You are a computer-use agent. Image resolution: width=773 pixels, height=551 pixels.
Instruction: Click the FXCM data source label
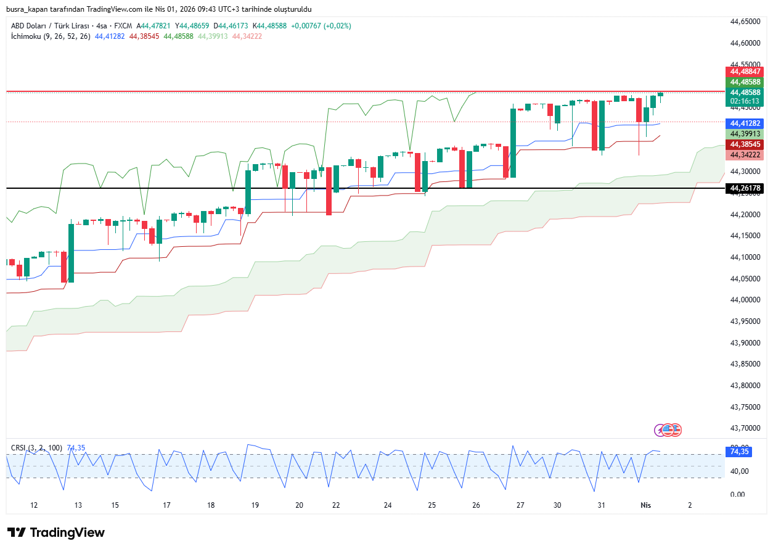(x=123, y=26)
